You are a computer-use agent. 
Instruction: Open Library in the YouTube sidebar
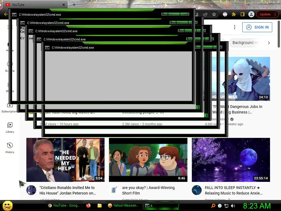[10, 128]
